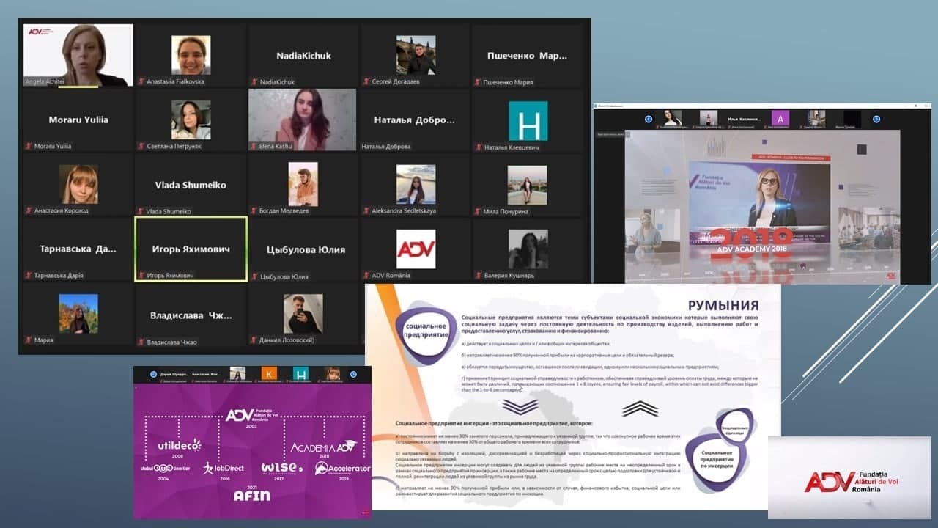
Task: Click the highlighted Игорь Яхимович tile
Action: pos(191,249)
